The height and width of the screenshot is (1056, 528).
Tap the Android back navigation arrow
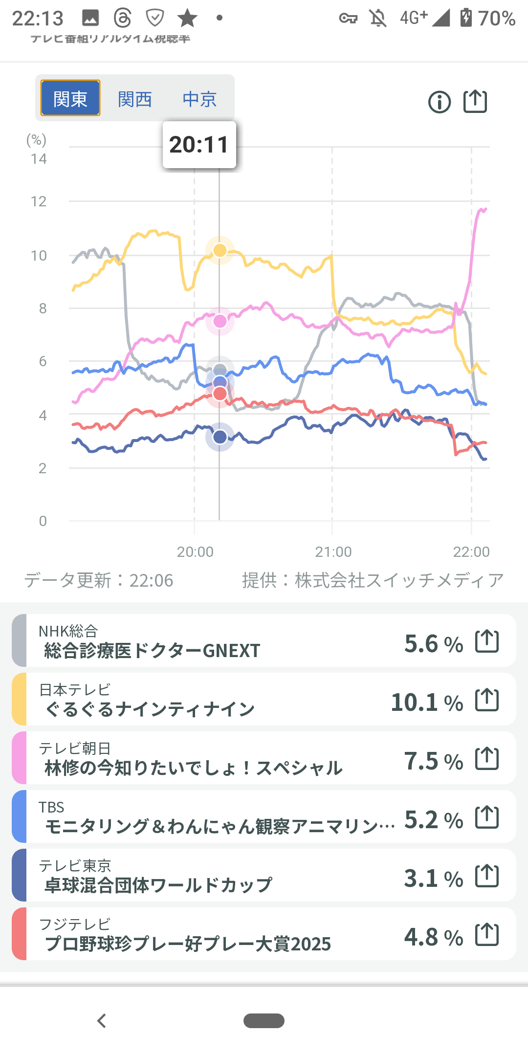(x=102, y=1021)
